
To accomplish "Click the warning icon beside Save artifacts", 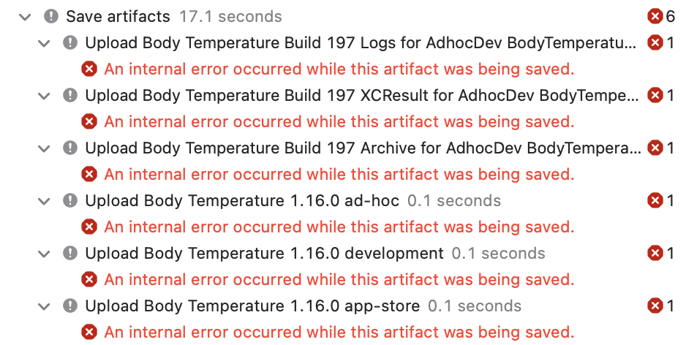I will 51,17.
